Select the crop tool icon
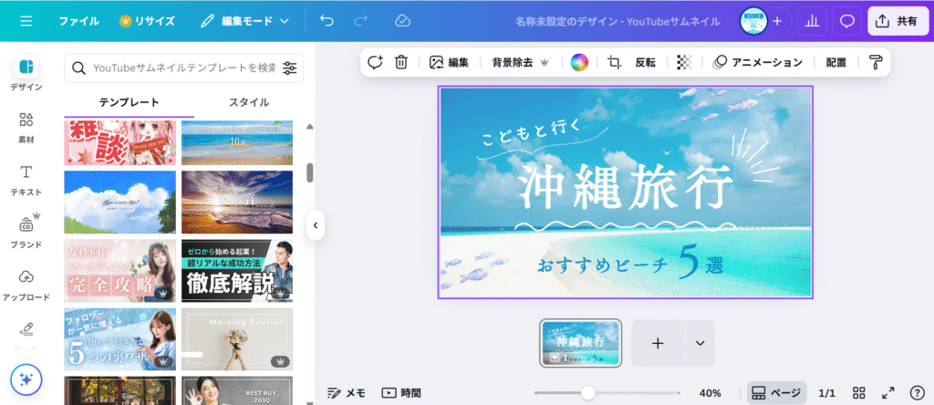The width and height of the screenshot is (934, 405). tap(614, 63)
